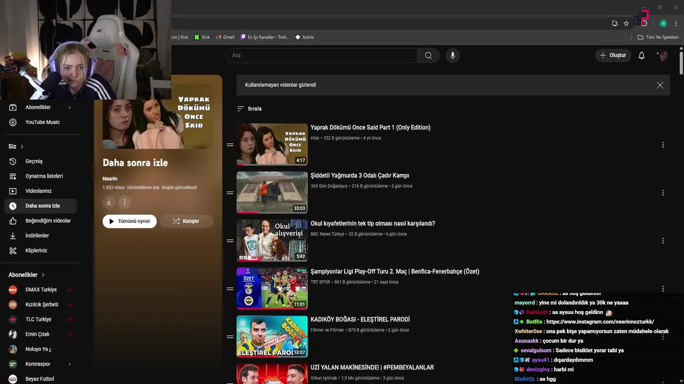Open UZİ YALAN MAKİNESİNDE video title

372,367
